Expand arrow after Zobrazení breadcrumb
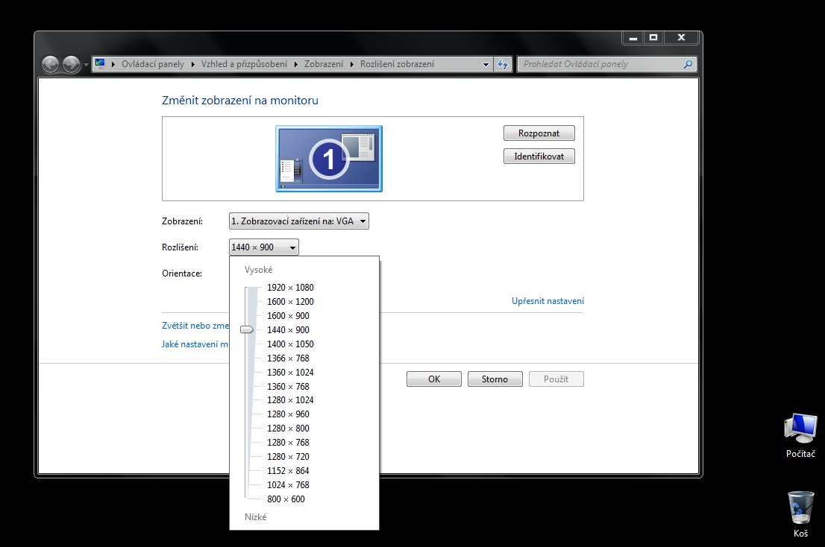 tap(352, 64)
